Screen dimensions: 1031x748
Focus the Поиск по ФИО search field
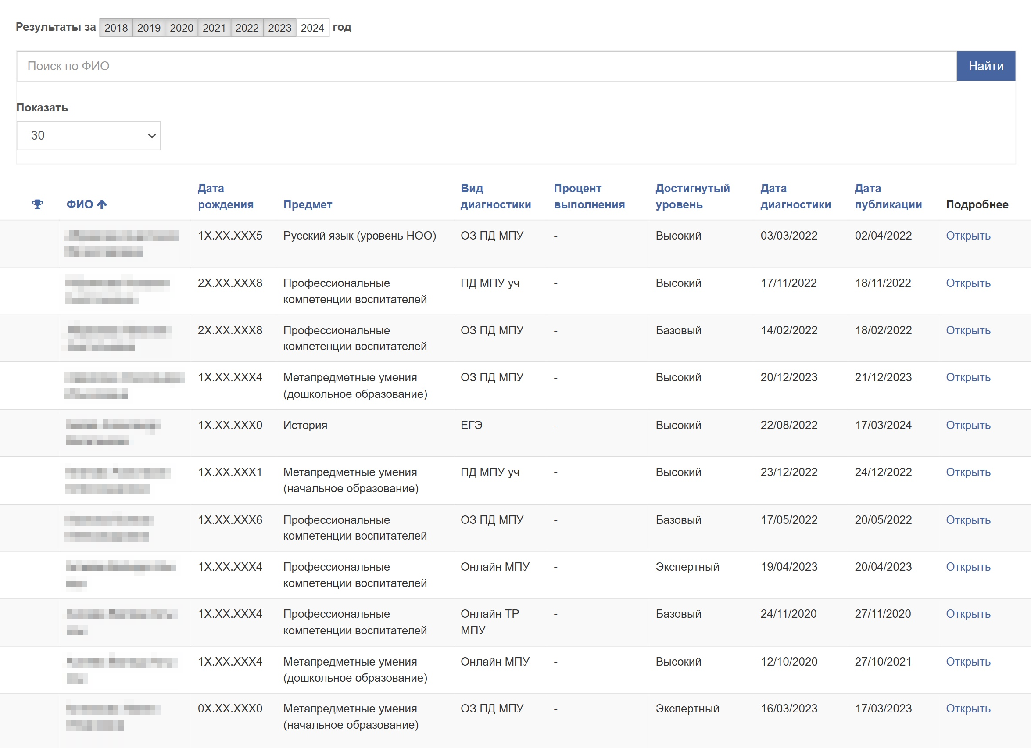(x=487, y=66)
